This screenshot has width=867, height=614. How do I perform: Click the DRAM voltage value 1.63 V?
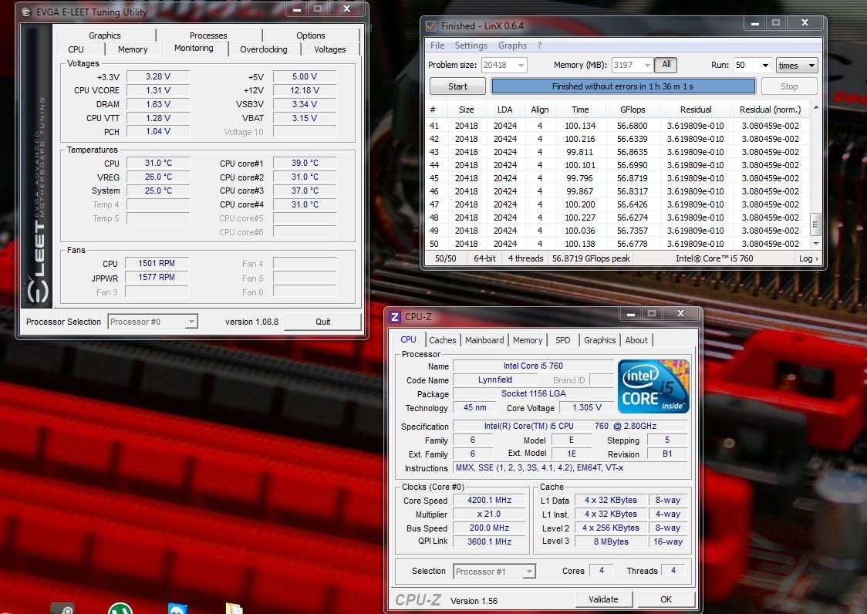pyautogui.click(x=158, y=104)
